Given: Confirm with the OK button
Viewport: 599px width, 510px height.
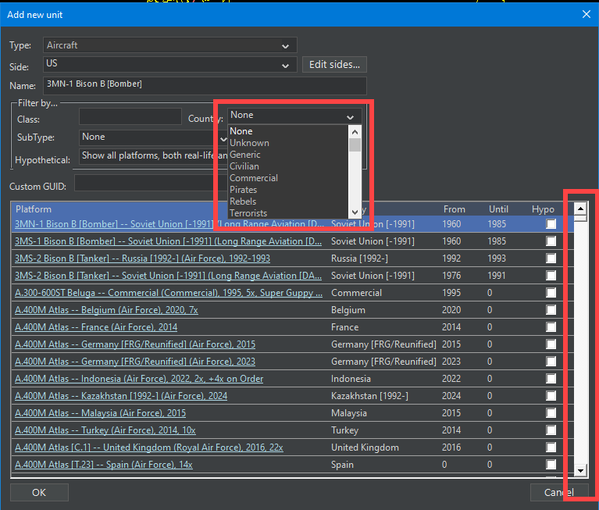Looking at the screenshot, I should 39,492.
